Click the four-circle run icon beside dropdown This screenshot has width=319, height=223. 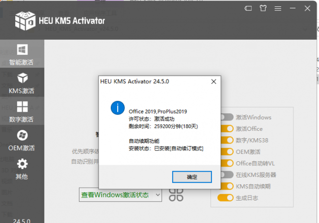[176, 195]
